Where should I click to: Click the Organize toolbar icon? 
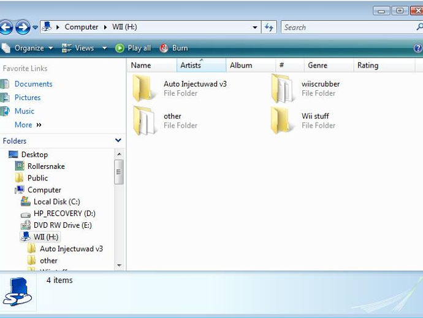tap(6, 48)
